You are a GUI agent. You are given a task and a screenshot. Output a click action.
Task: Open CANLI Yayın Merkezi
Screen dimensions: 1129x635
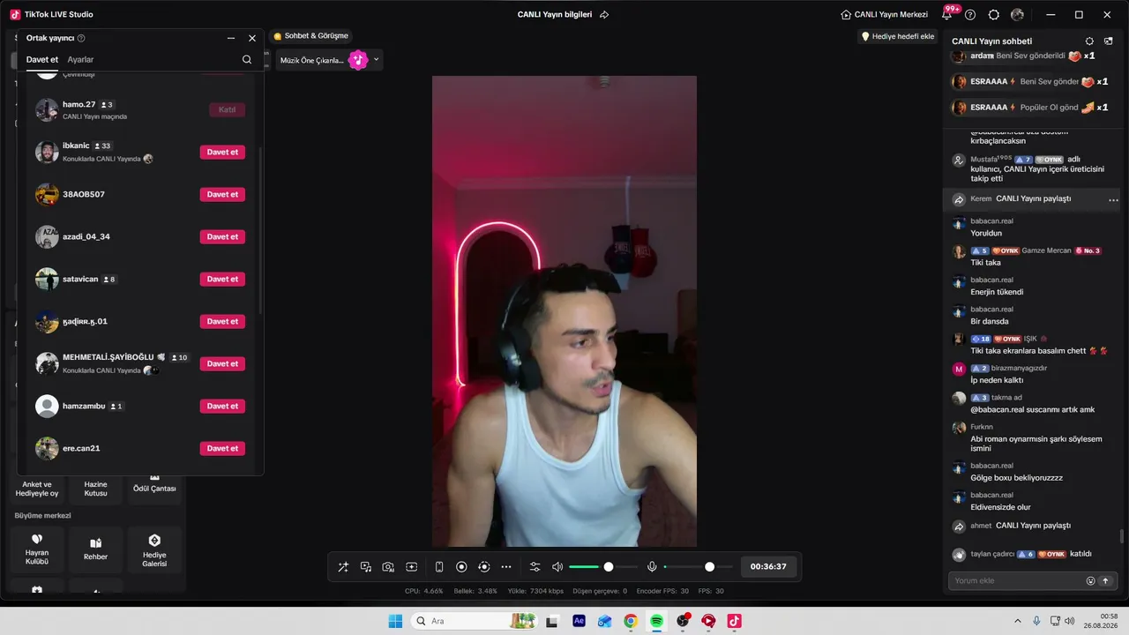(885, 15)
